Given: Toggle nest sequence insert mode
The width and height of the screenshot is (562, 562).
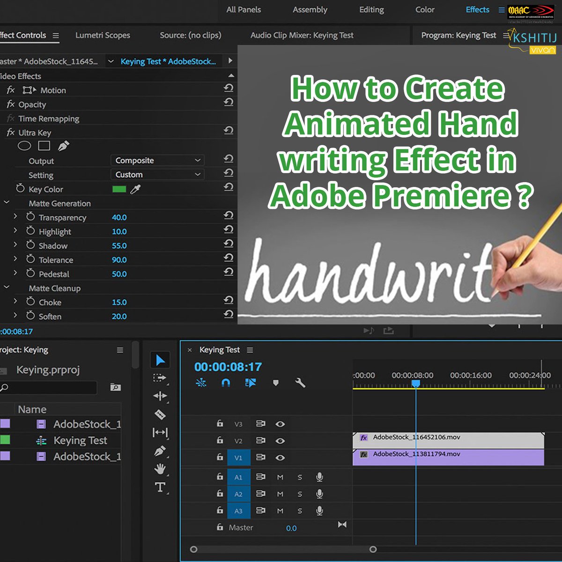Looking at the screenshot, I should click(x=201, y=383).
